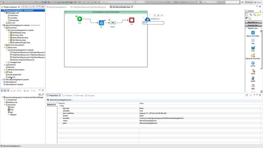Collapse the Activities node in outline
263x148 pixels.
5,105
